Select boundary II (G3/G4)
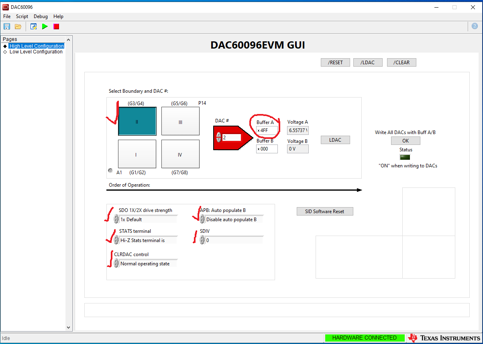The width and height of the screenshot is (483, 344). [137, 121]
